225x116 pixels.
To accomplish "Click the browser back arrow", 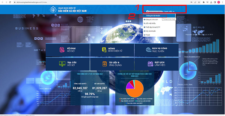I will click(3, 2).
